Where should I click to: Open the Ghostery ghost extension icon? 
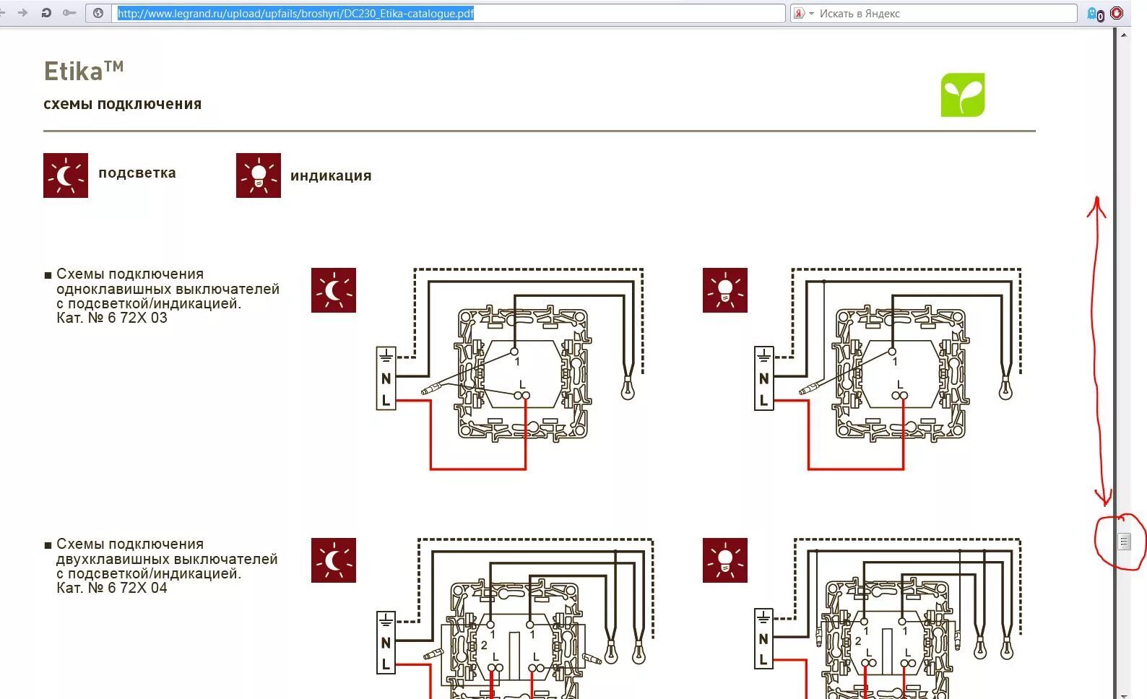[x=1094, y=14]
